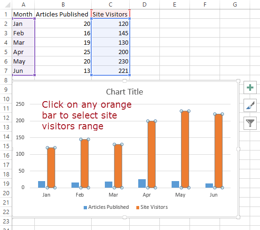This screenshot has width=260, height=230.
Task: Click empty cell E3
Action: tap(174, 33)
